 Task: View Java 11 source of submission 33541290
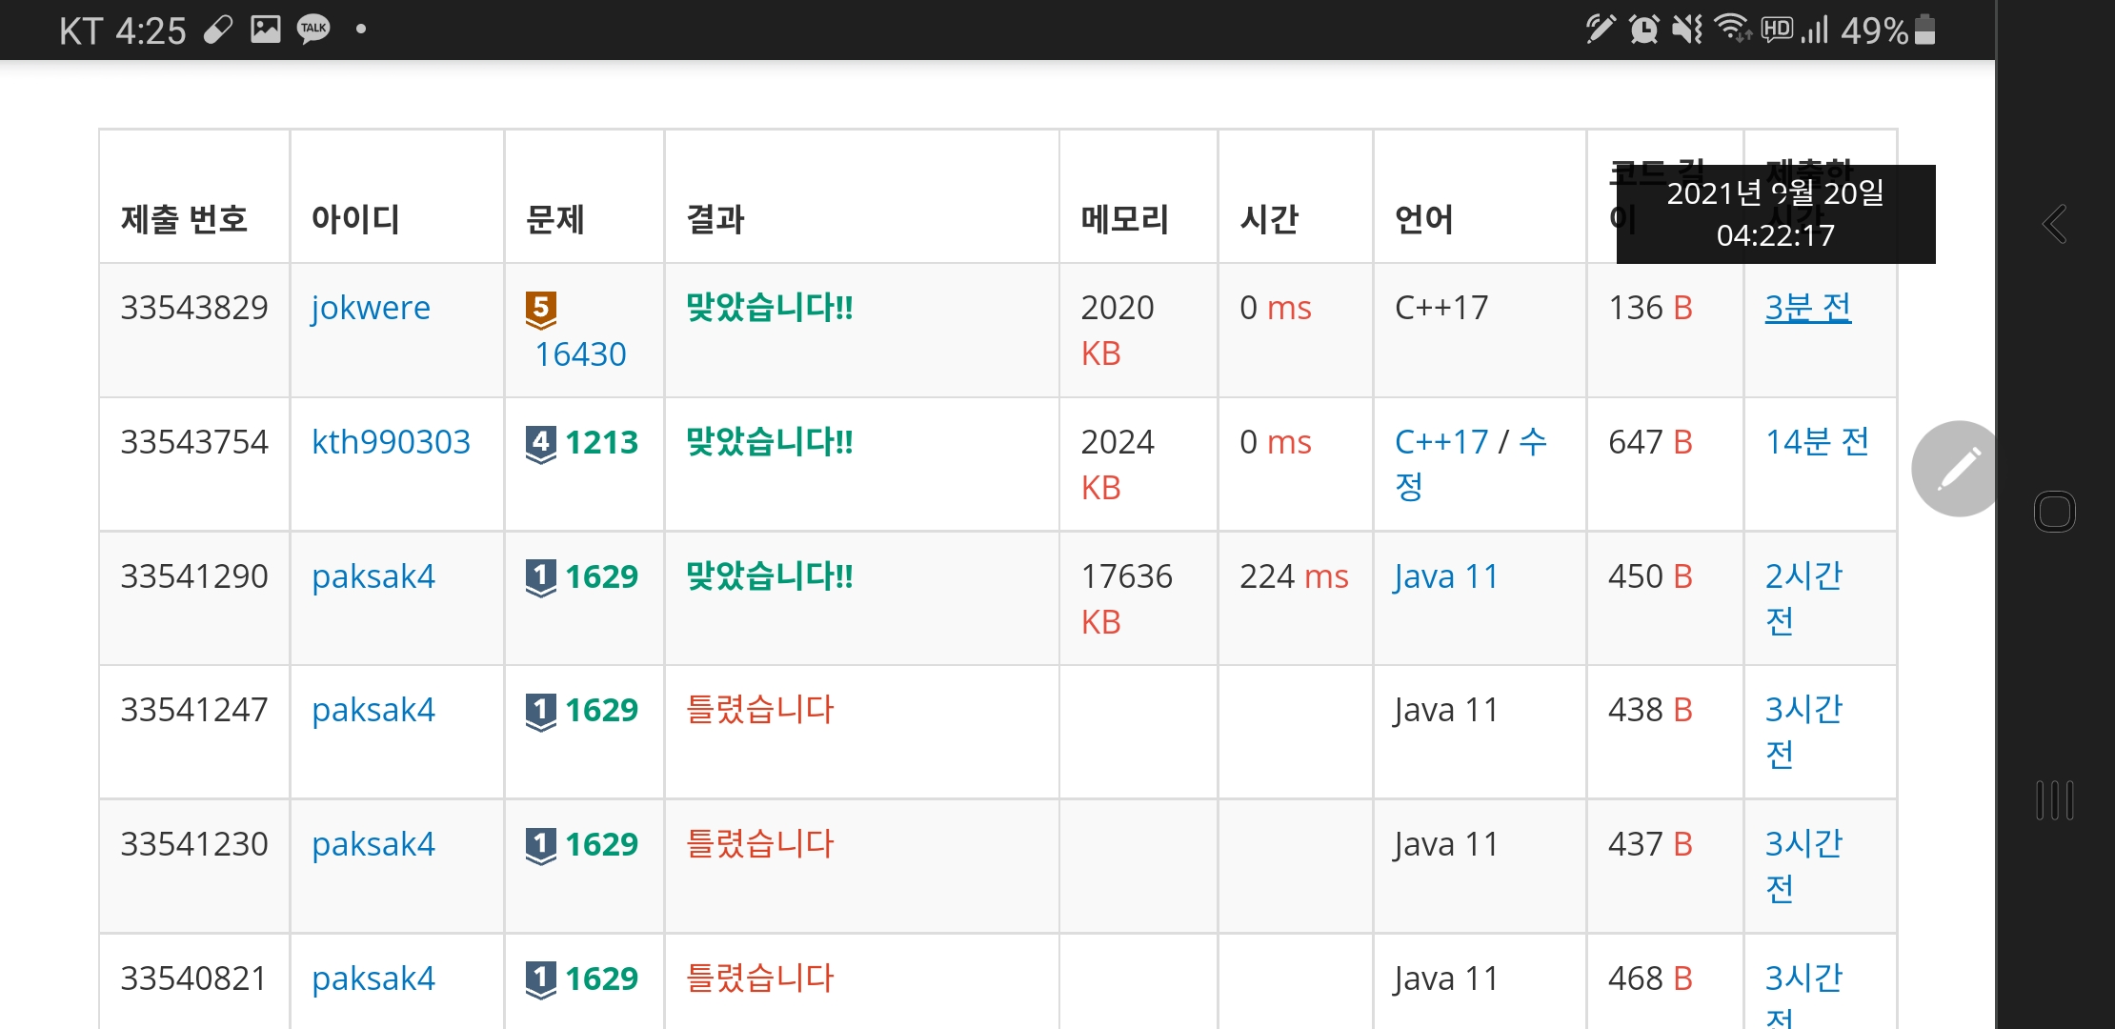(x=1445, y=576)
